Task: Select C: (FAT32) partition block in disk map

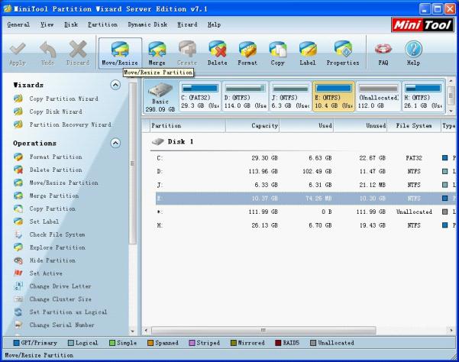Action: pyautogui.click(x=200, y=97)
